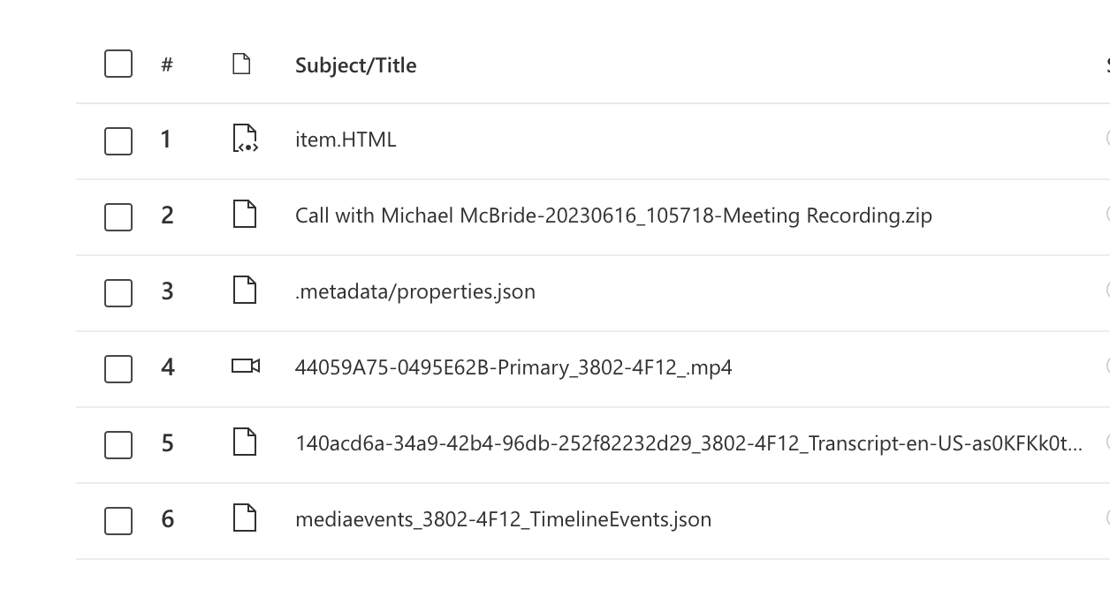Sort by the Subject/Title column header
Viewport: 1110px width, 597px height.
[x=355, y=65]
